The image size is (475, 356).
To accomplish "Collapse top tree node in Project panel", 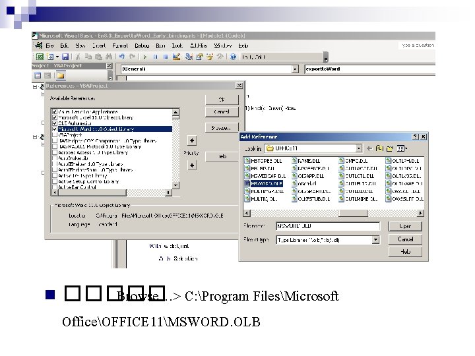I will 35,87.
